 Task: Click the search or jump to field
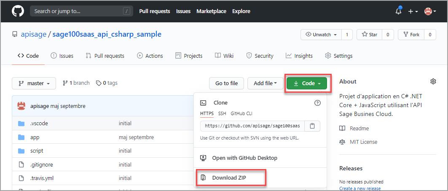[x=81, y=11]
